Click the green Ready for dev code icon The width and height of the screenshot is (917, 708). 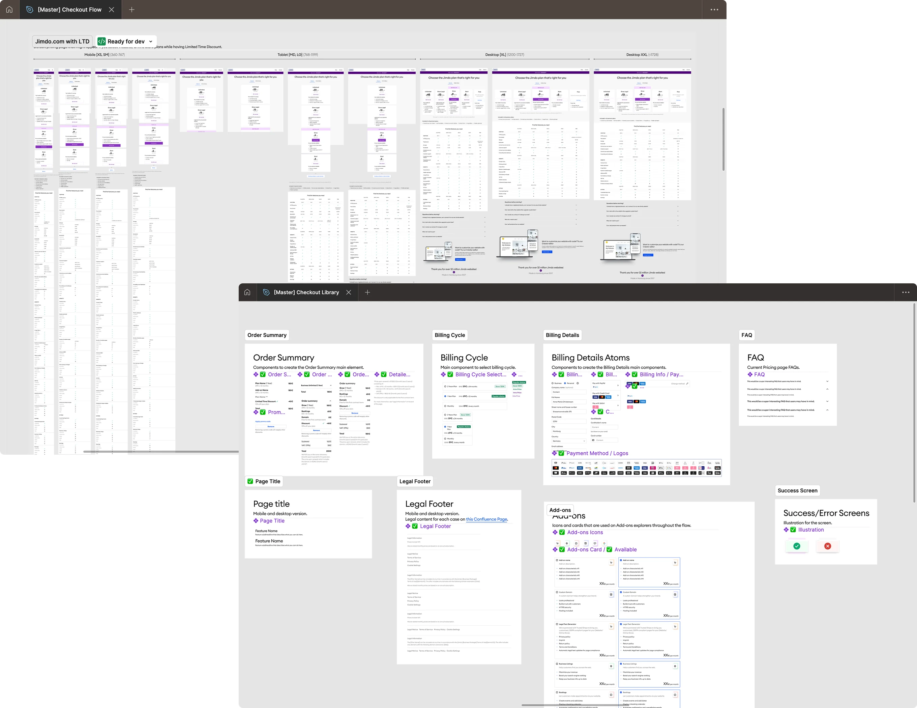[101, 41]
